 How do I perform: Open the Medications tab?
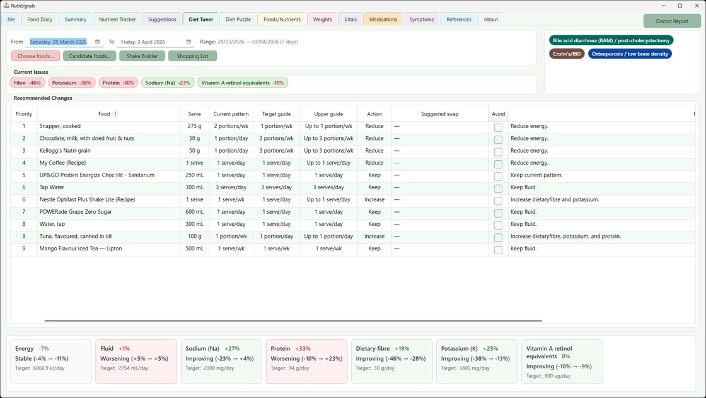[x=382, y=19]
